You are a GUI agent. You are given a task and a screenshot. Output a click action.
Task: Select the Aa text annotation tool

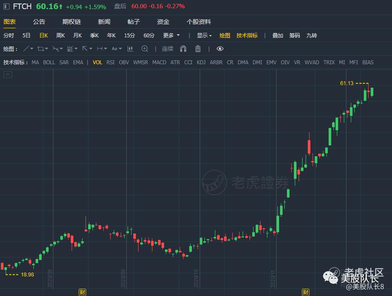pos(115,49)
